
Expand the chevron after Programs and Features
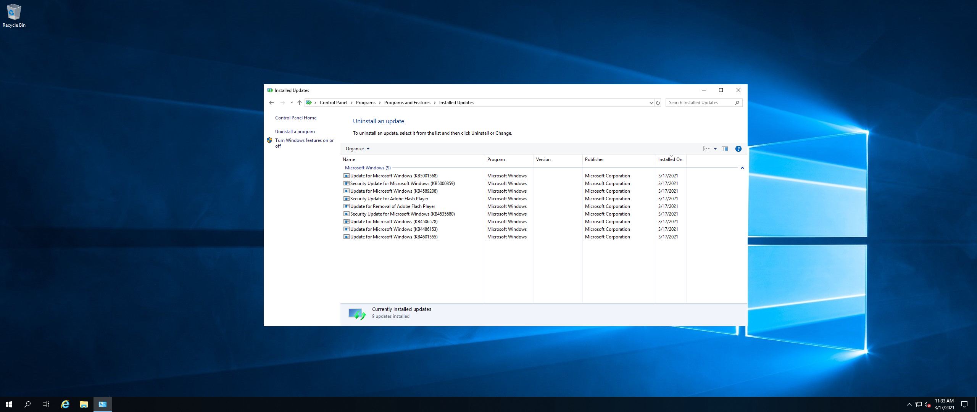point(435,103)
